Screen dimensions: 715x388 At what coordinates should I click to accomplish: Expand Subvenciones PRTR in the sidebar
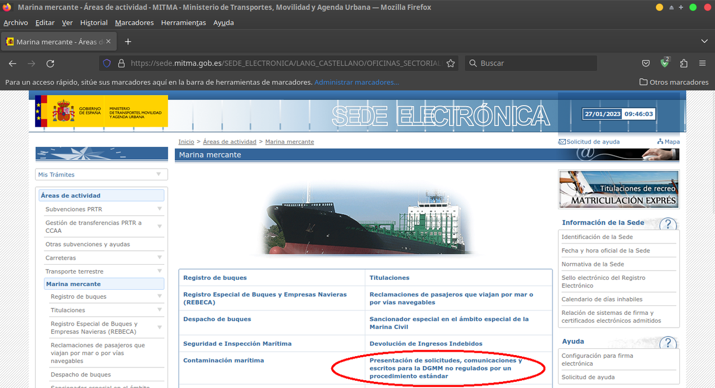[x=160, y=209]
